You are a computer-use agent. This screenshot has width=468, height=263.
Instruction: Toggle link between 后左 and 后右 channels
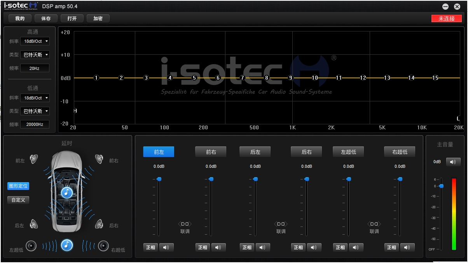coord(281,224)
